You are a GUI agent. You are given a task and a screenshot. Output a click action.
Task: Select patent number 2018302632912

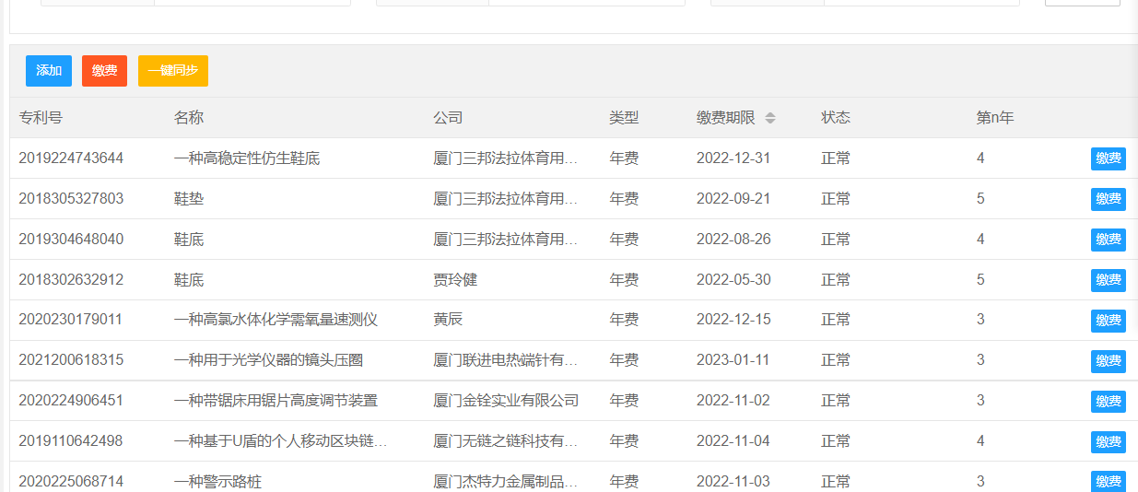71,280
